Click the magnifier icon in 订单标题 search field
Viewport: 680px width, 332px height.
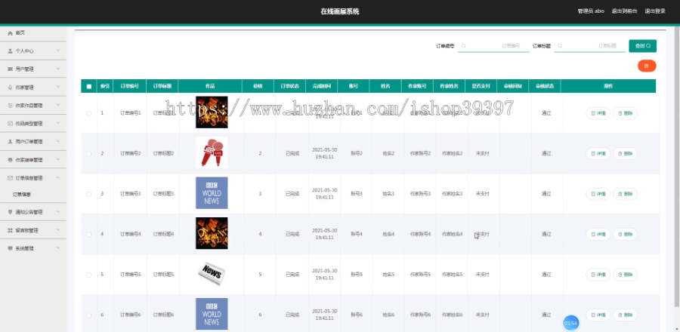tap(560, 46)
